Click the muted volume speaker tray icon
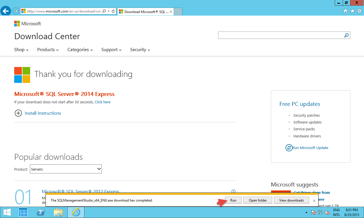Viewport: 364px width, 218px height. (x=327, y=212)
